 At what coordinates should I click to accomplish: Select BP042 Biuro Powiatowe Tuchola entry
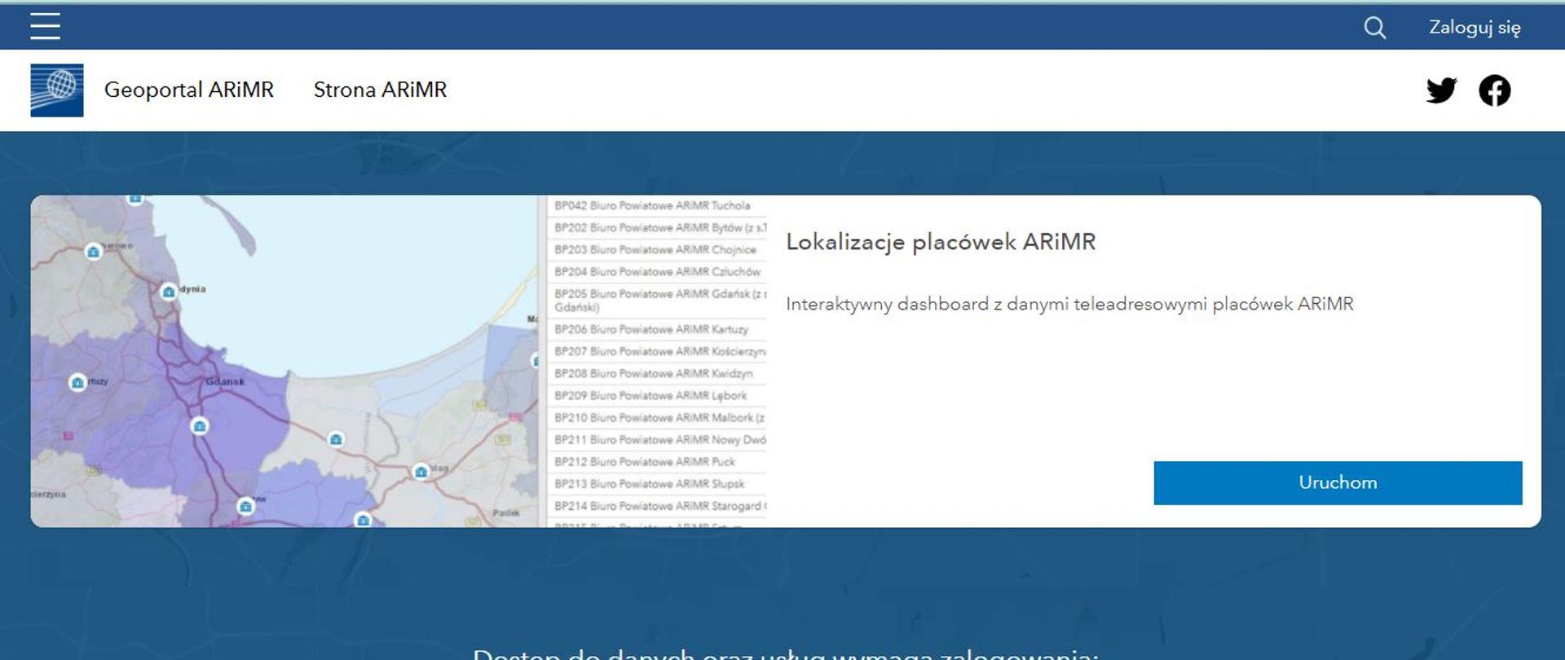click(652, 206)
